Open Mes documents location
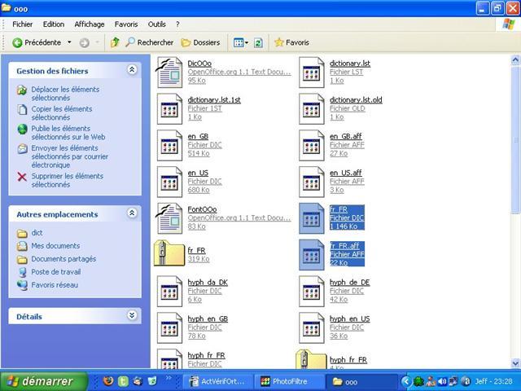The image size is (521, 391). click(x=55, y=246)
